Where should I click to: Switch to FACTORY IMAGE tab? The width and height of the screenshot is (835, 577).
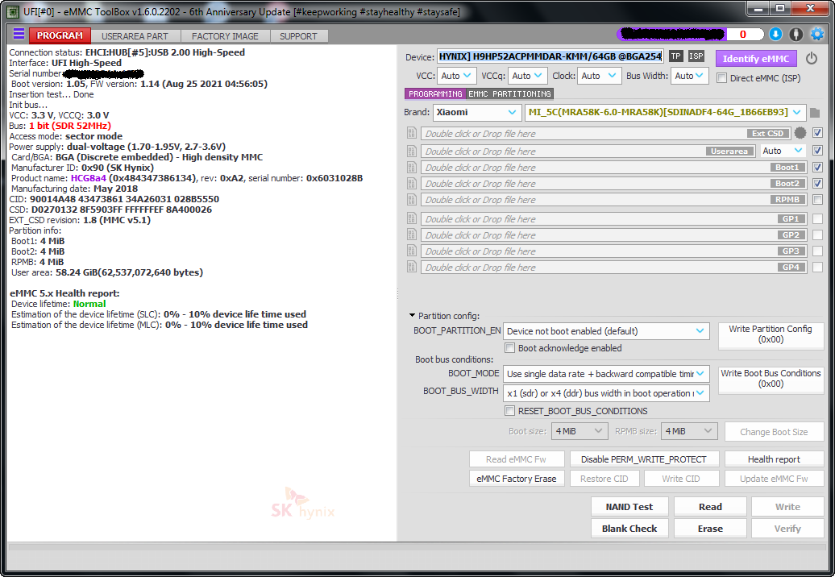(225, 36)
